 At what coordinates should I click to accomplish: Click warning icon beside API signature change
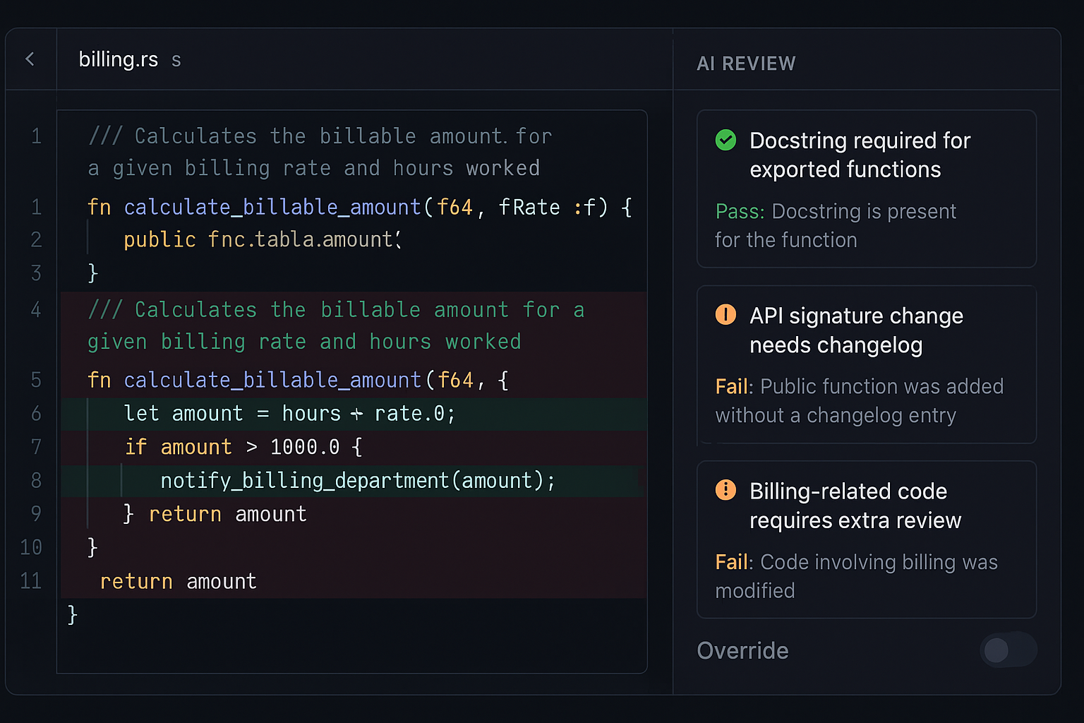pyautogui.click(x=725, y=315)
